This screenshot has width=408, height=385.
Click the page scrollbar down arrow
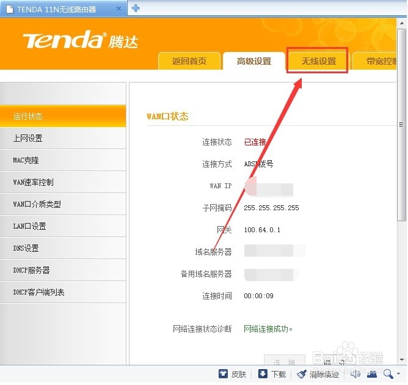pos(402,360)
